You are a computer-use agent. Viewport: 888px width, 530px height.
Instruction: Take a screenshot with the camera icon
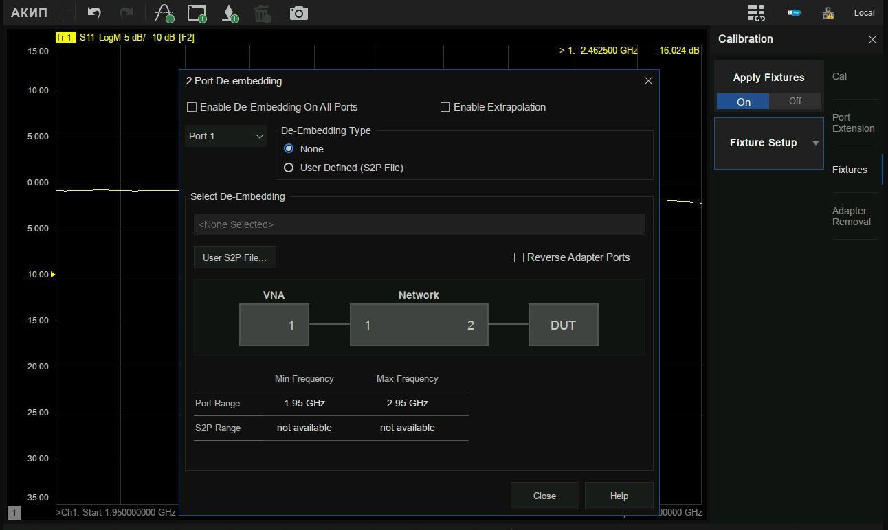coord(298,13)
